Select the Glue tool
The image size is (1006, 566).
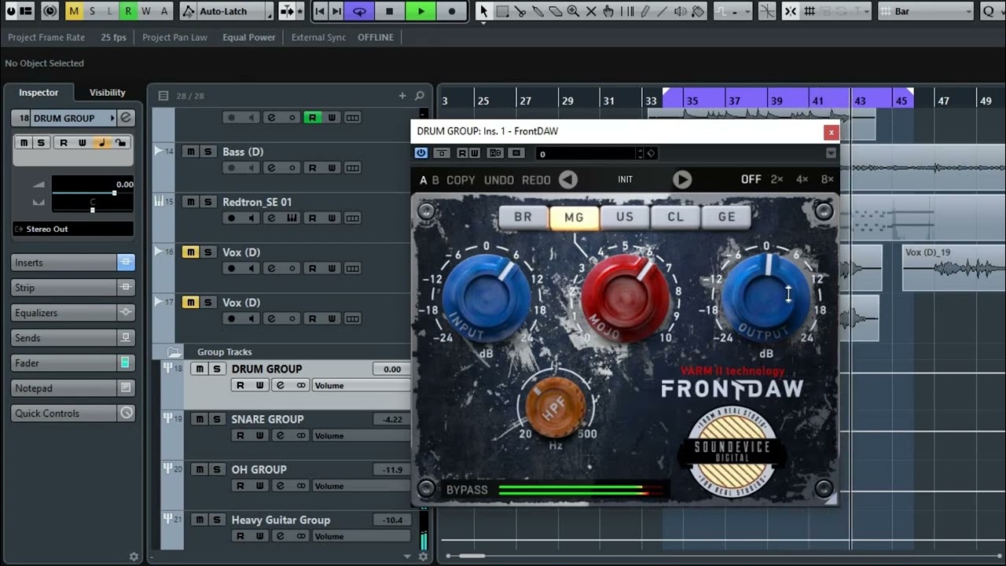538,11
